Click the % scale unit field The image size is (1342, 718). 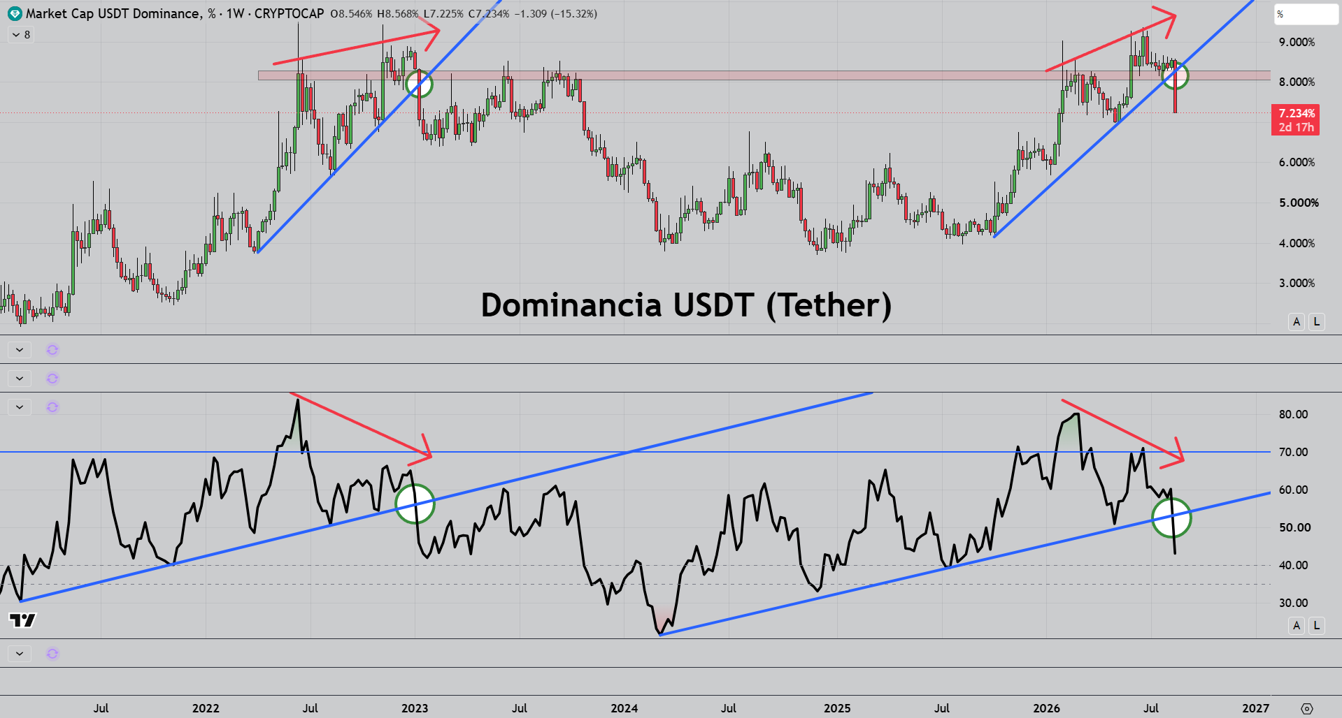(1306, 14)
